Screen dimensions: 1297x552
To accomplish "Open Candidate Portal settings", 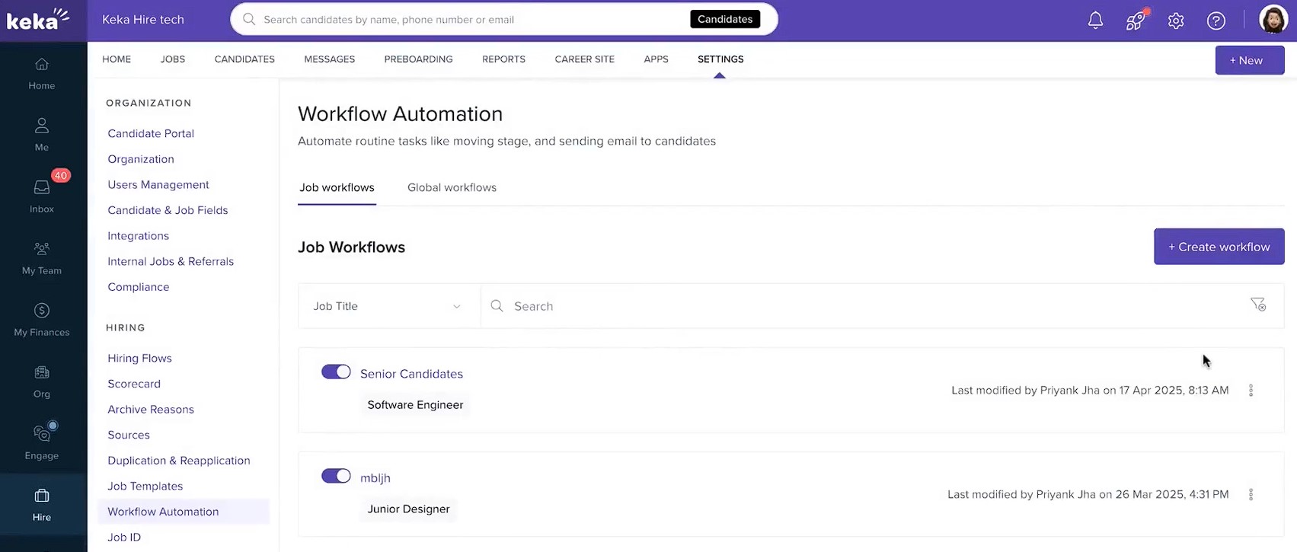I will (x=151, y=133).
